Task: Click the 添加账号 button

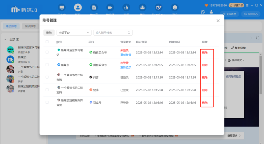Action: 11,26
